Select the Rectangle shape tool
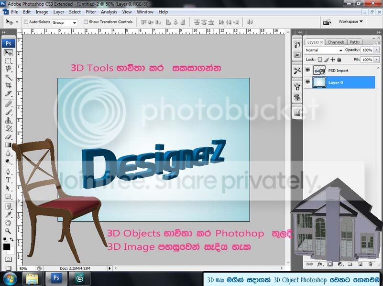This screenshot has height=286, width=383. tap(8, 196)
